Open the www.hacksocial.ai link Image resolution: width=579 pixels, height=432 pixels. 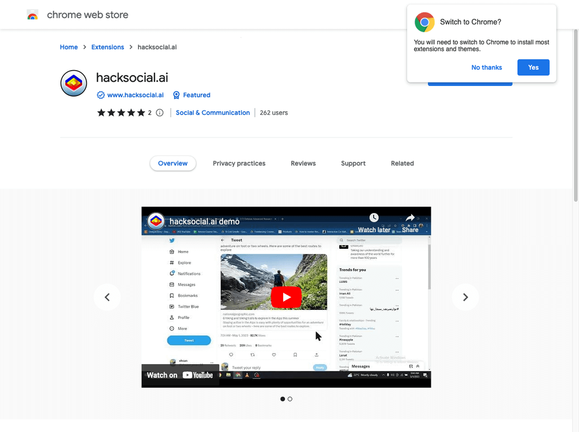(x=136, y=95)
